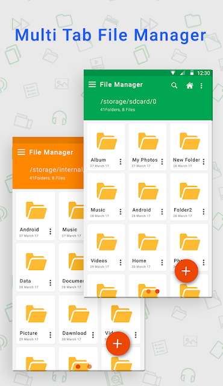223x386 pixels.
Task: Open the Folder2 folder
Action: point(189,197)
